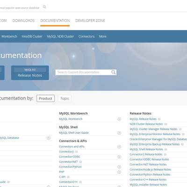Expand the PHP entry
The image size is (187, 187).
coord(119,172)
